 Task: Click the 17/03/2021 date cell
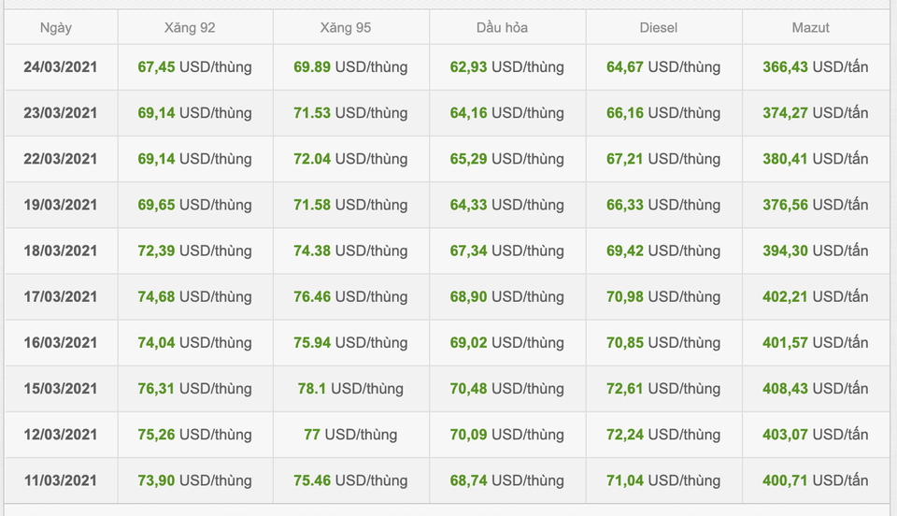coord(61,296)
